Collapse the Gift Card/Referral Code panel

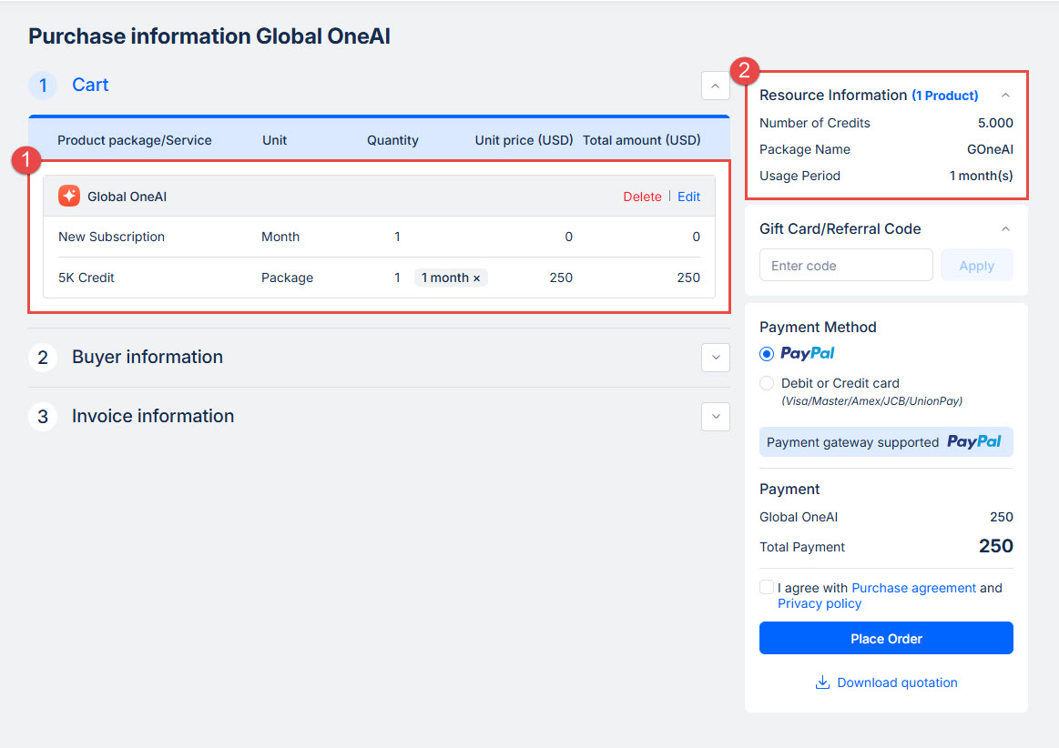tap(1005, 229)
